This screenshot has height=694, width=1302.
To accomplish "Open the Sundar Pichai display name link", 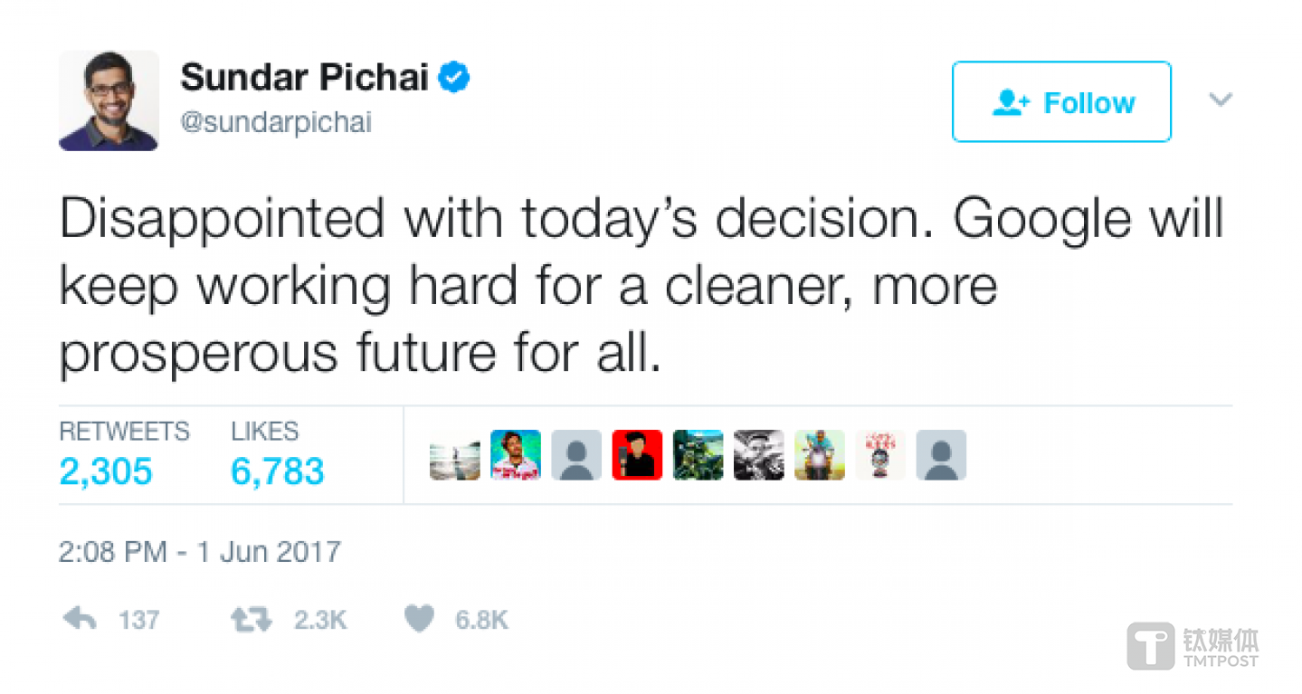I will 304,79.
